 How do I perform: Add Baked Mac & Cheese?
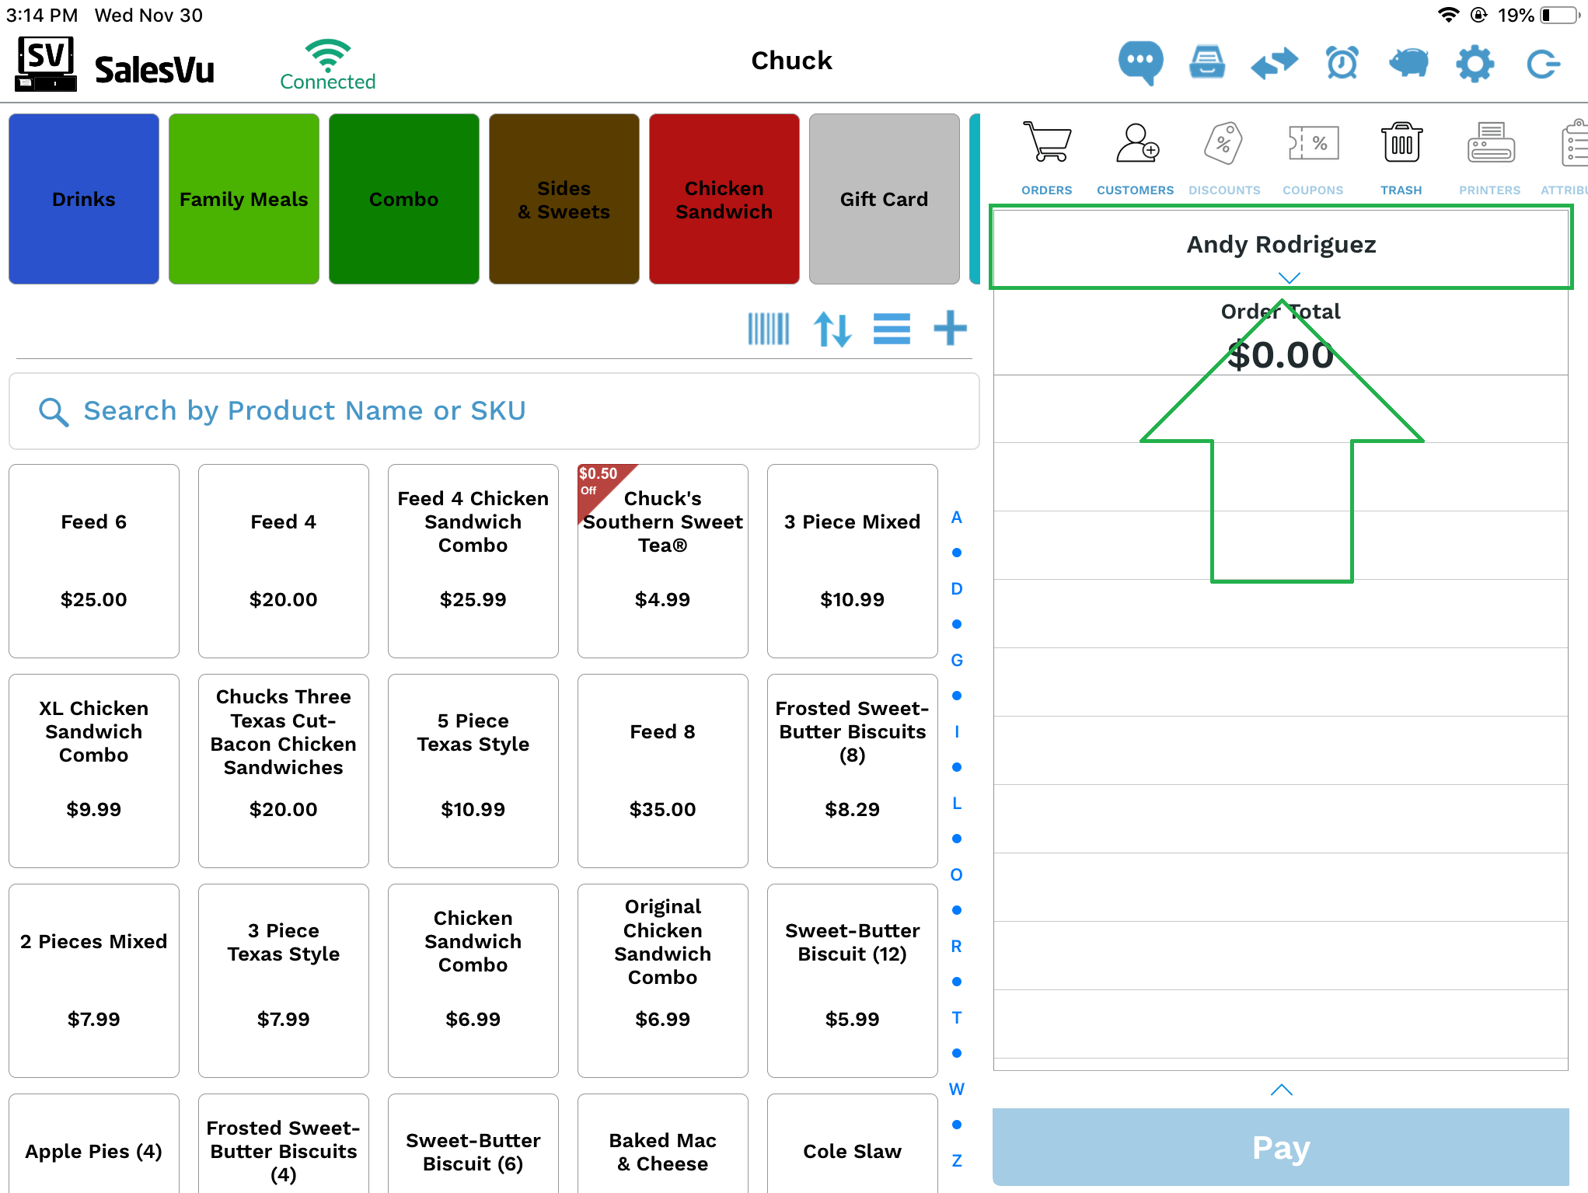click(663, 1144)
